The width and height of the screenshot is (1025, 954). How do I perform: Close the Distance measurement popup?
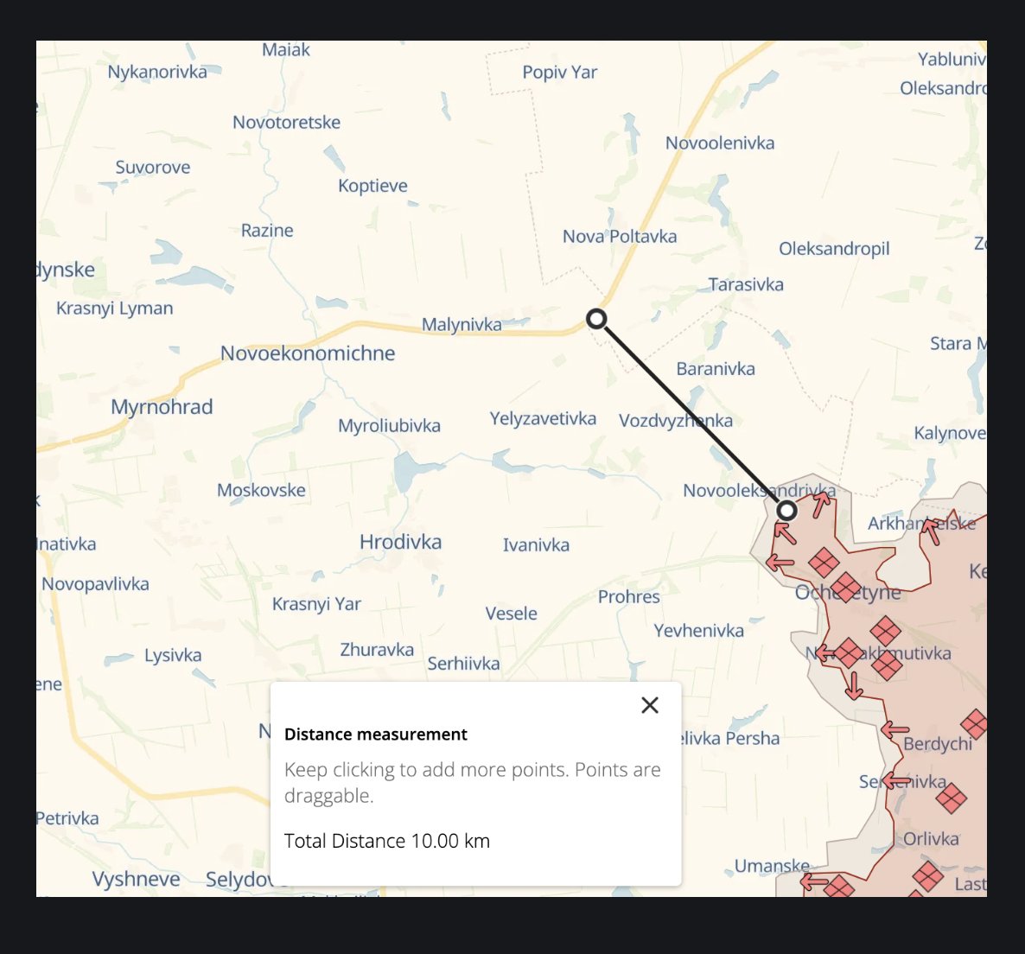coord(650,705)
